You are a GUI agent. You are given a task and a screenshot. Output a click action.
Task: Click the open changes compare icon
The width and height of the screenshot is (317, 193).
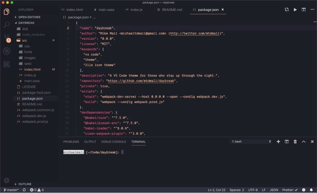pyautogui.click(x=287, y=9)
